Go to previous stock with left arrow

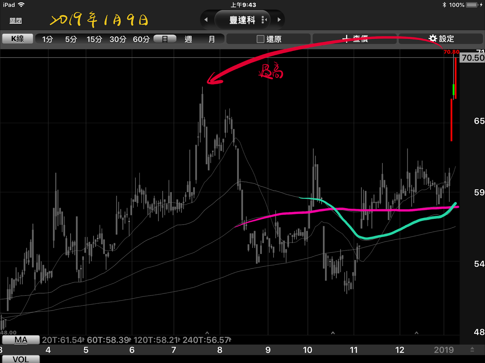(206, 20)
